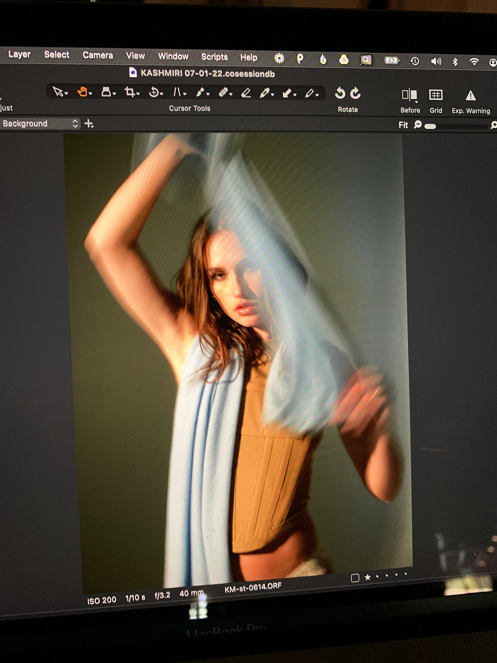Expand Draw Mask brush options arrow
This screenshot has width=497, height=663.
208,94
